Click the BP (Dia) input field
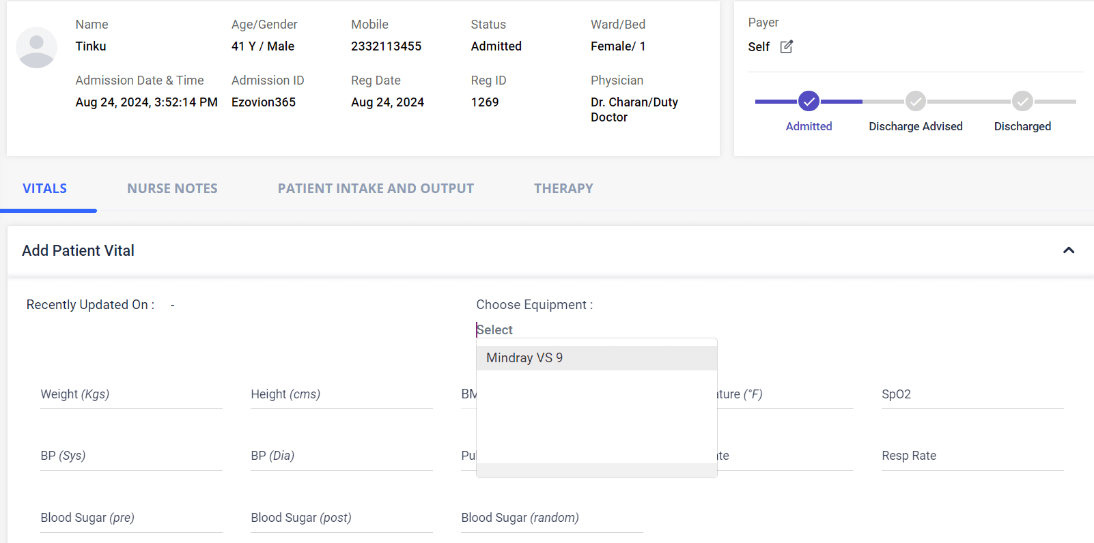Image resolution: width=1094 pixels, height=543 pixels. [x=341, y=456]
